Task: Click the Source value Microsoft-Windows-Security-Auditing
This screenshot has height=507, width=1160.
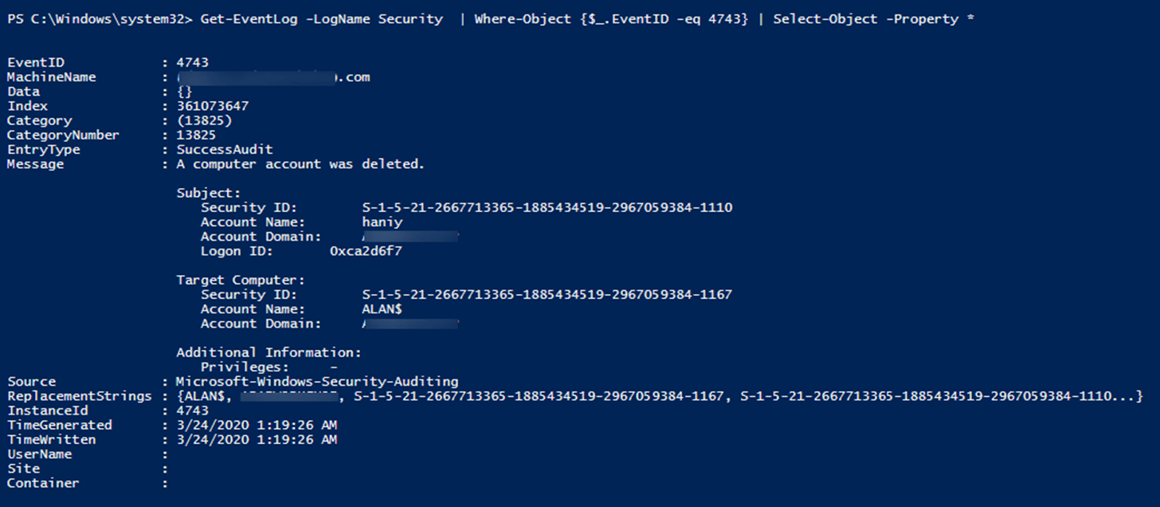Action: pos(317,382)
